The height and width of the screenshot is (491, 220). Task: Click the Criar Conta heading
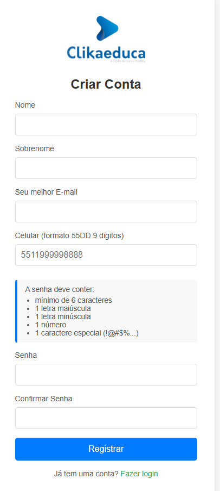pyautogui.click(x=106, y=84)
